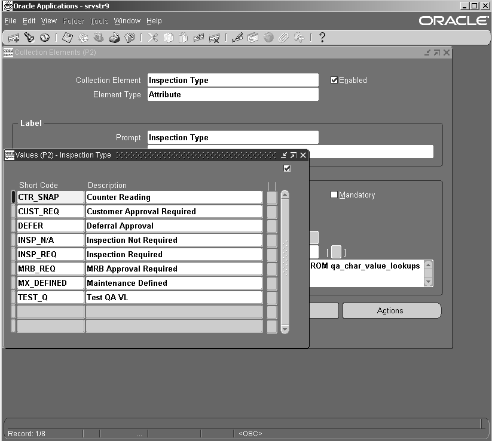Viewport: 492px width, 441px height.
Task: Click the flexfield box in the CTR_SNAP row
Action: [x=272, y=198]
